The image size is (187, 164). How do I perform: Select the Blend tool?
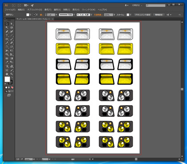(12, 62)
